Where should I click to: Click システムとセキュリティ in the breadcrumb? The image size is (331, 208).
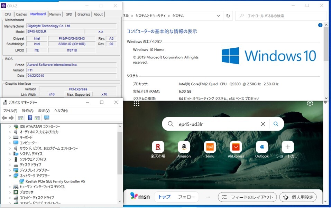150,16
